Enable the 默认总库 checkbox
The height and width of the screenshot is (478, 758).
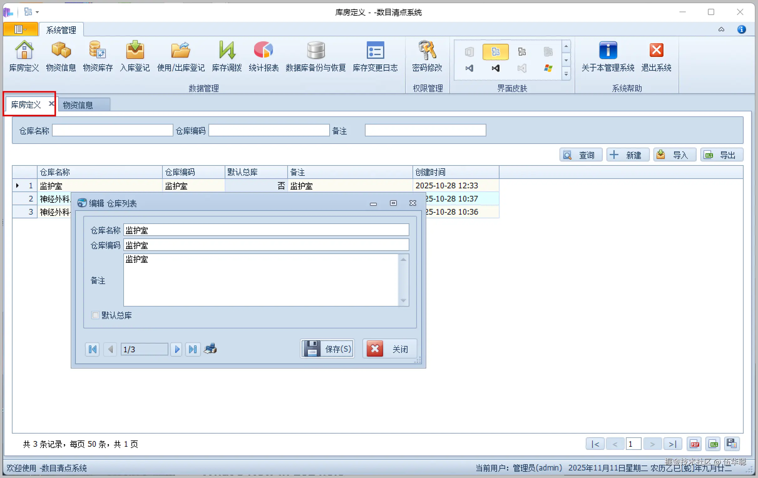[x=95, y=315]
